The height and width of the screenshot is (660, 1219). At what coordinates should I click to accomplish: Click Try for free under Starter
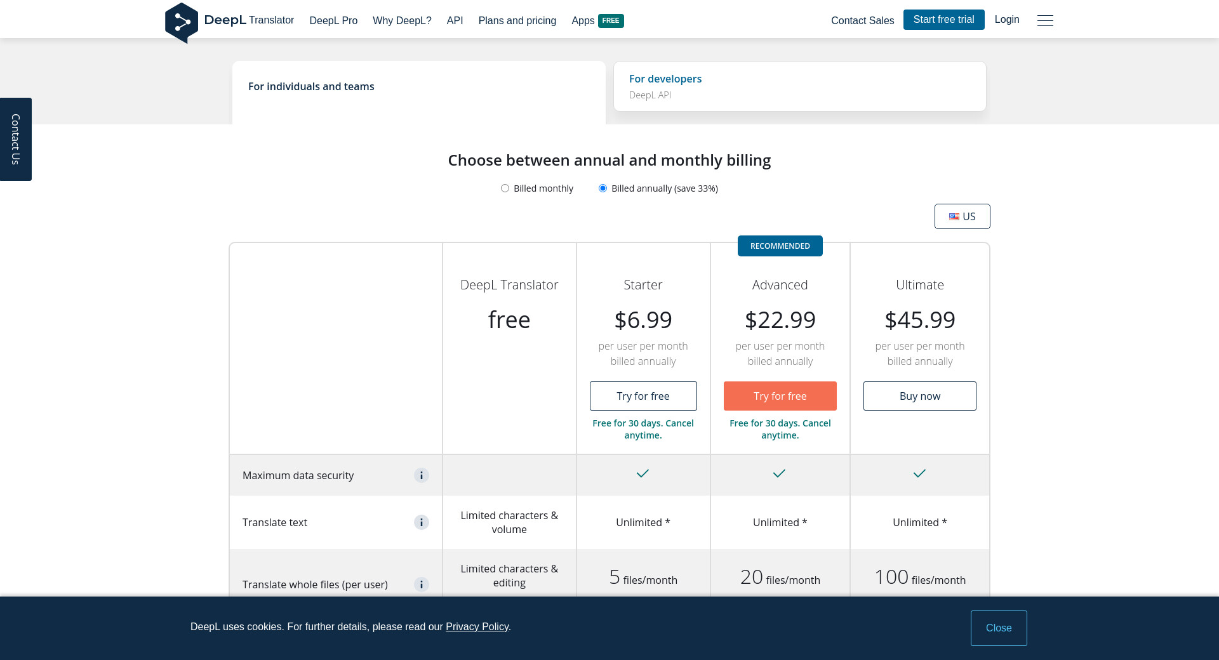click(x=643, y=396)
